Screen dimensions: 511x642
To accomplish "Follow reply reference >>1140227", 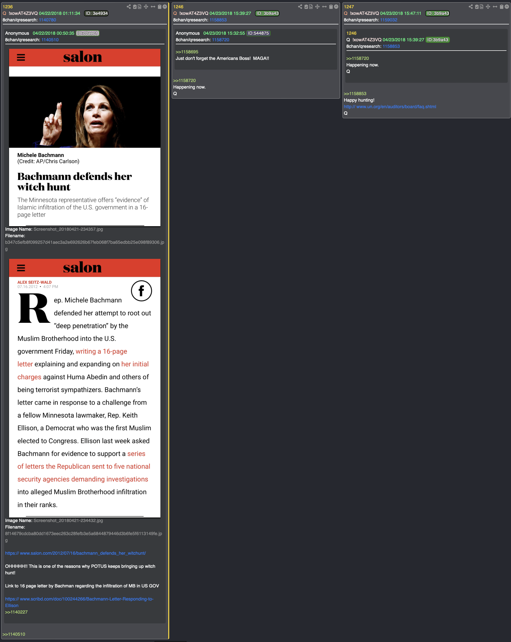I will 16,612.
